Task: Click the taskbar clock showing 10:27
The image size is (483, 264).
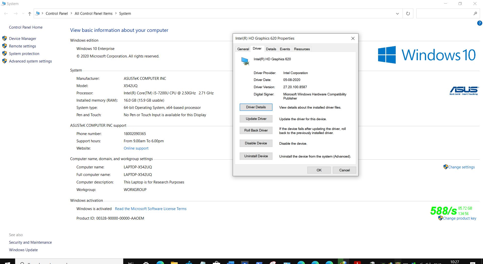Action: [455, 262]
